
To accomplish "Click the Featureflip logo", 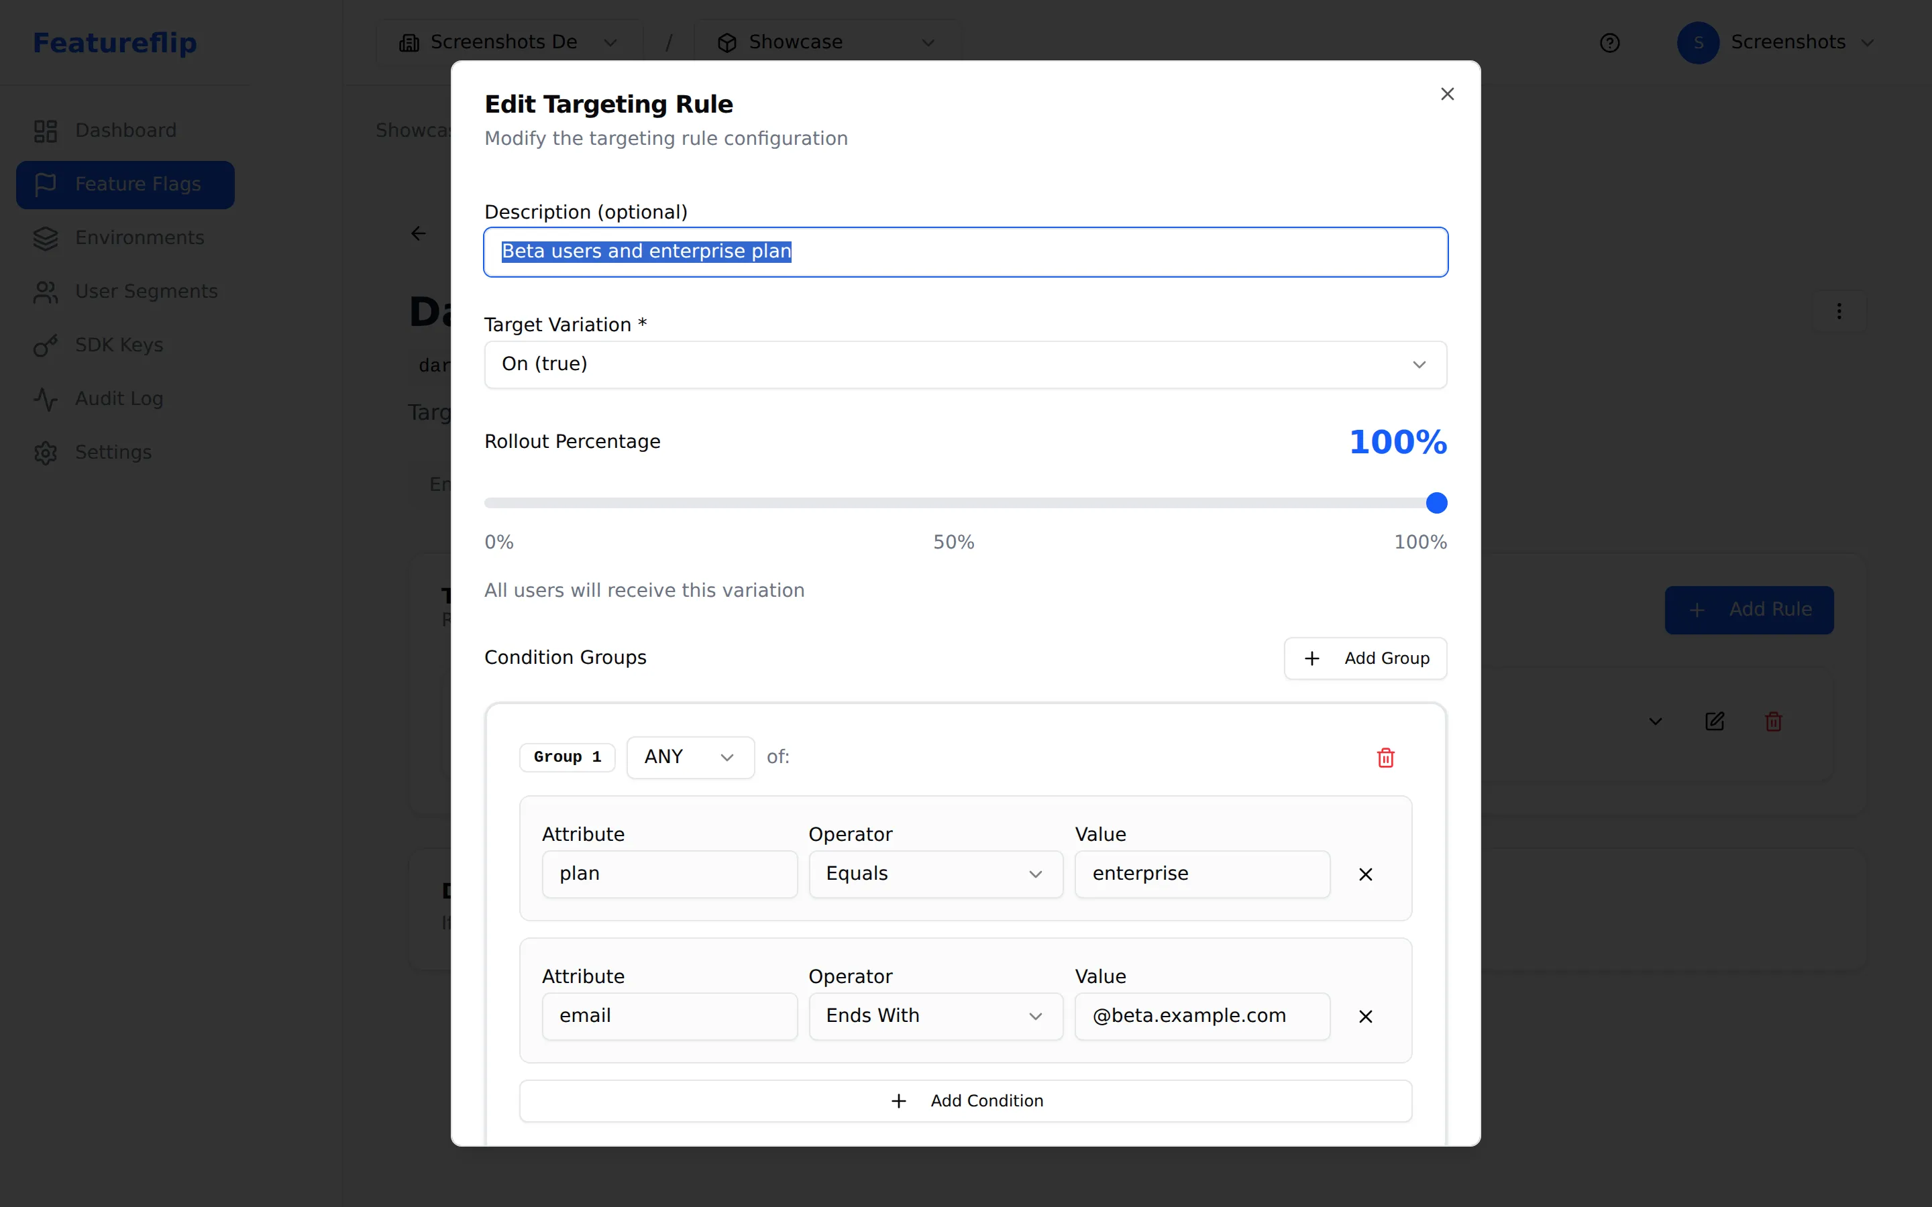I will [115, 42].
